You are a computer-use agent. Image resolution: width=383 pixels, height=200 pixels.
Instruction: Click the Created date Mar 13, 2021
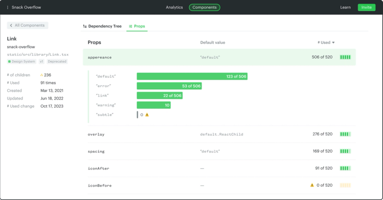(52, 91)
